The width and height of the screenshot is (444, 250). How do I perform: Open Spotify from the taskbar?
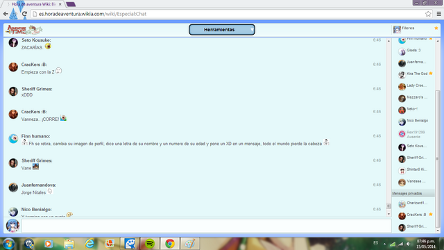click(150, 244)
